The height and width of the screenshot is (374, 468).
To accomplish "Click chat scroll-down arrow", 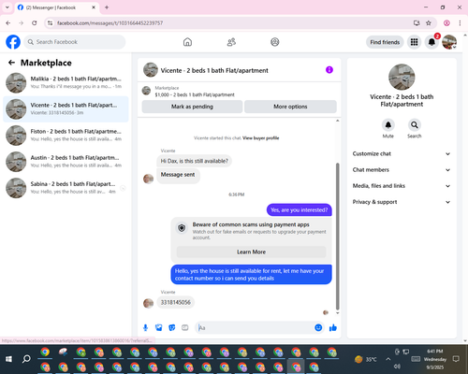I will [337, 313].
